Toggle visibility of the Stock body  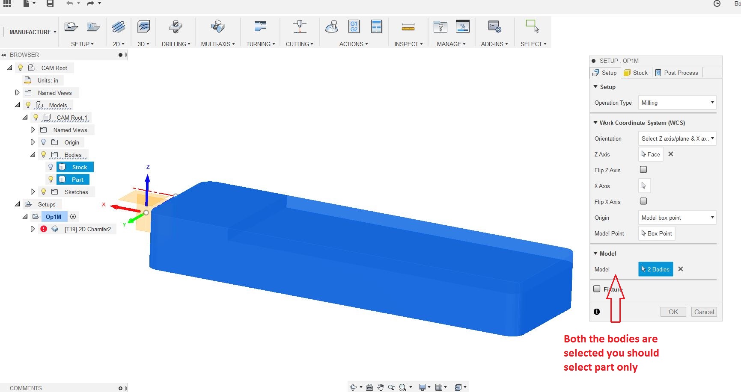51,167
